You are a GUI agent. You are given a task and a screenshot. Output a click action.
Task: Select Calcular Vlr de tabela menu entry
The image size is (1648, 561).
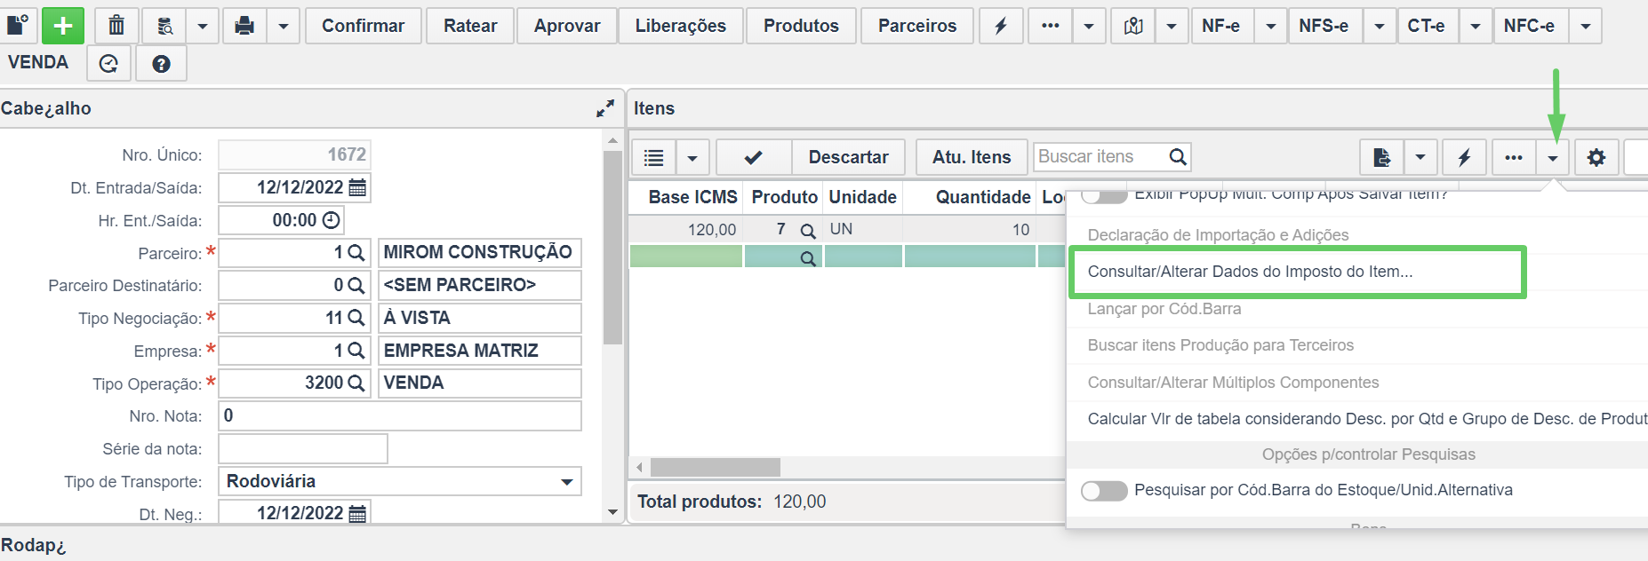point(1367,419)
